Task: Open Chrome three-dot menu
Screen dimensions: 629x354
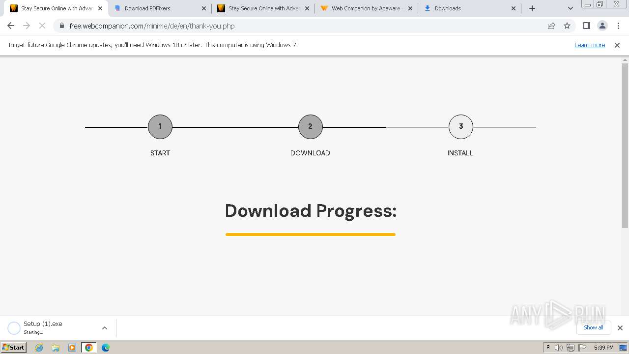Action: pyautogui.click(x=618, y=26)
